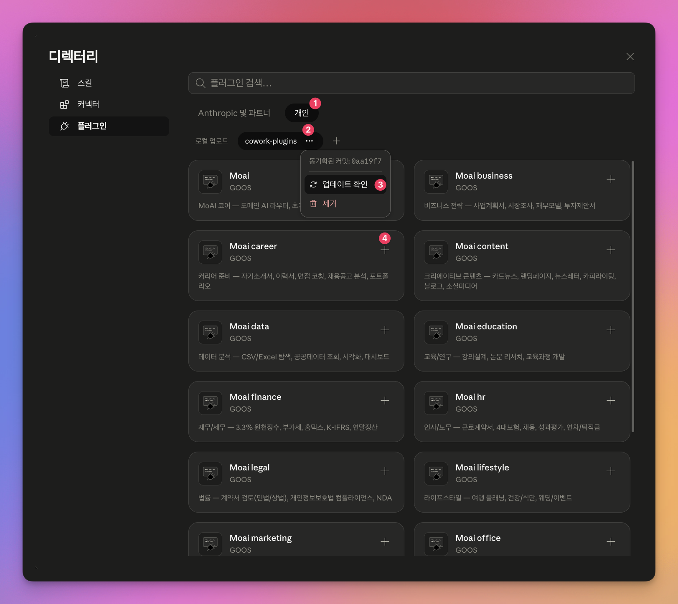Choose 제거 from the menu
The height and width of the screenshot is (604, 678).
click(x=345, y=204)
